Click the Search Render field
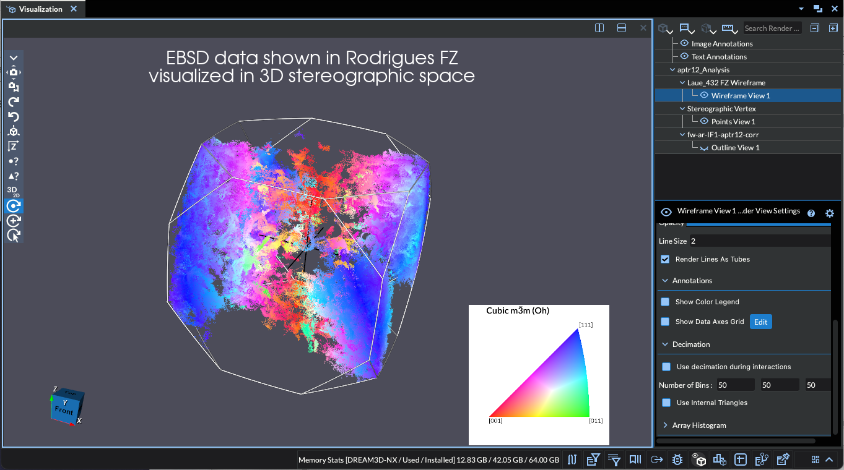844x470 pixels. coord(772,28)
